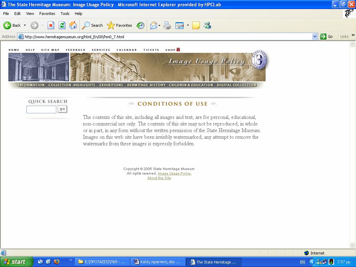This screenshot has width=356, height=267.
Task: Open the SITE MAP link
Action: [50, 50]
